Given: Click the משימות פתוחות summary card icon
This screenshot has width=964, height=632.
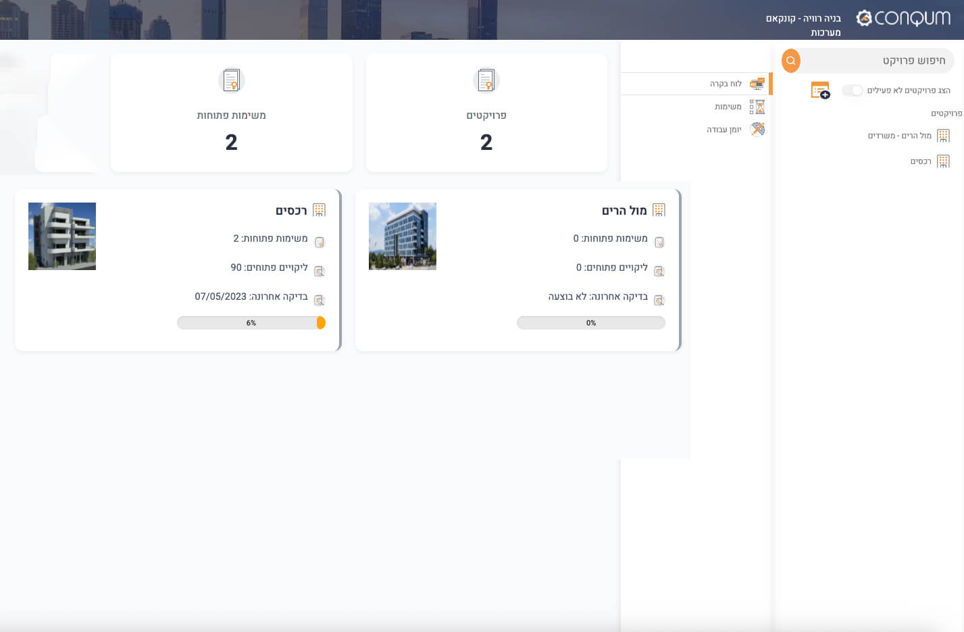Looking at the screenshot, I should (x=231, y=80).
